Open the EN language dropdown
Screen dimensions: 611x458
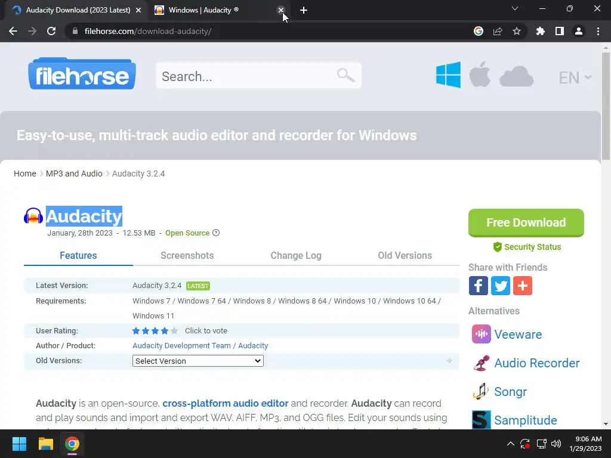click(575, 78)
